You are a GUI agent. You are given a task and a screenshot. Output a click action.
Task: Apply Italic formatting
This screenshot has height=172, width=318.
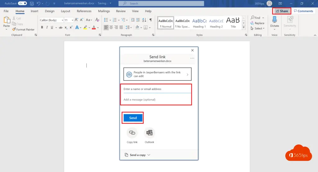pos(47,27)
